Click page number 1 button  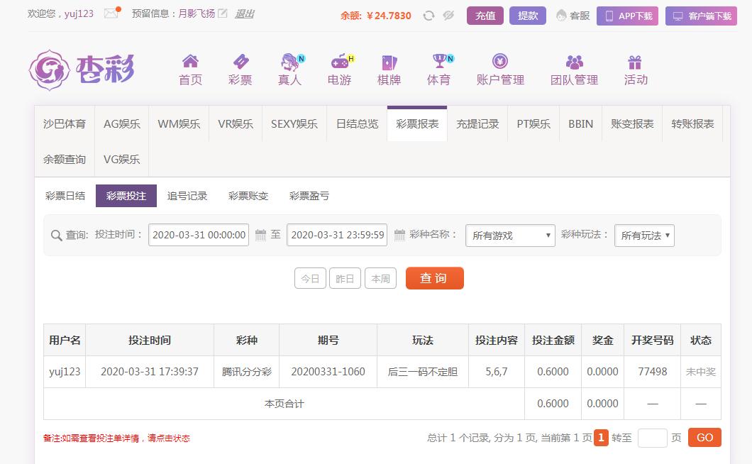(x=601, y=438)
